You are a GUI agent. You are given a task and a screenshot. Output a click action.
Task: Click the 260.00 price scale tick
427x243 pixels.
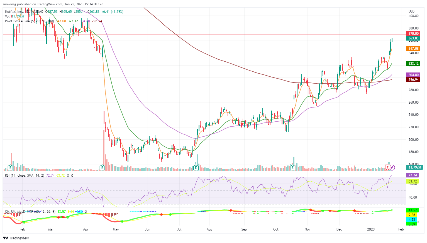(414, 102)
